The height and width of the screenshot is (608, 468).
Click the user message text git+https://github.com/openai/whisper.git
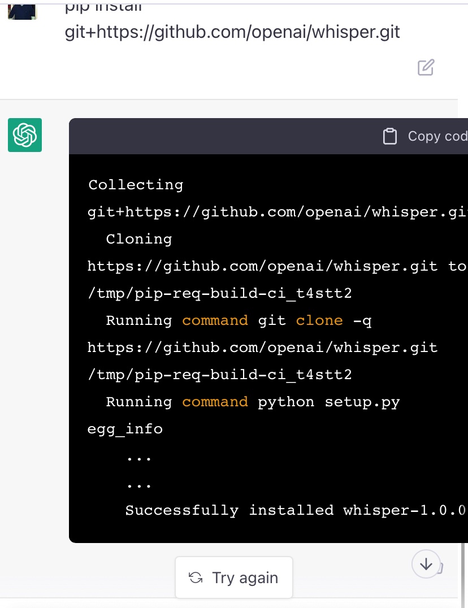click(x=232, y=32)
